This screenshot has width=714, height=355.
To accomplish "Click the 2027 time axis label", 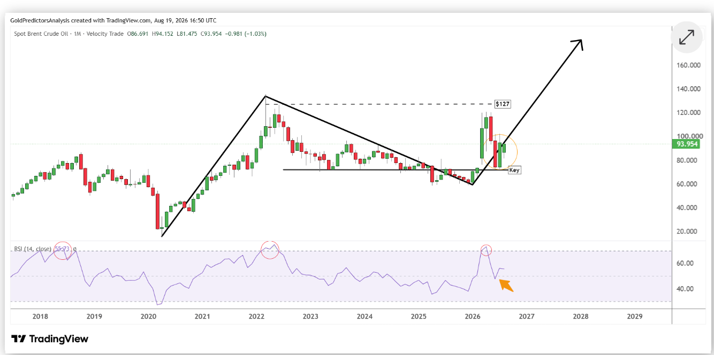I will (527, 317).
